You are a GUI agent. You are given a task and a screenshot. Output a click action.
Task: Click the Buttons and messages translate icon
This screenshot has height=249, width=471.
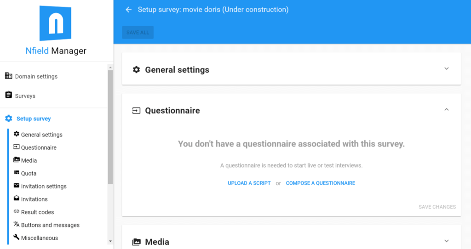[x=17, y=224]
